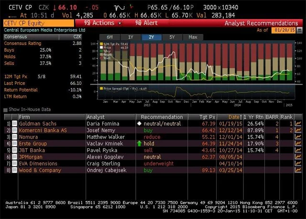Switch chart range to the 5Y tab

coord(172,37)
